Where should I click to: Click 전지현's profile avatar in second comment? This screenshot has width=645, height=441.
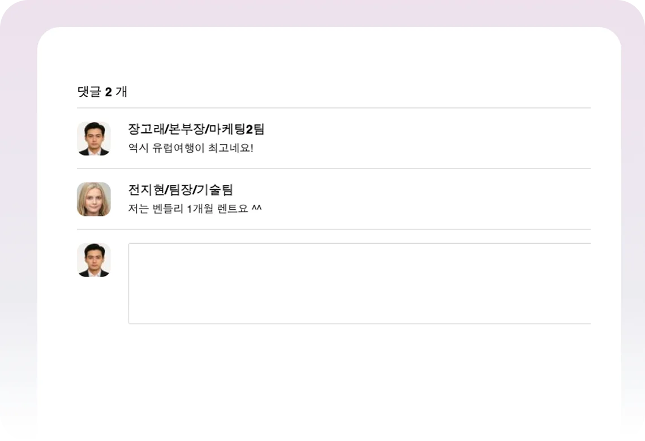coord(93,199)
